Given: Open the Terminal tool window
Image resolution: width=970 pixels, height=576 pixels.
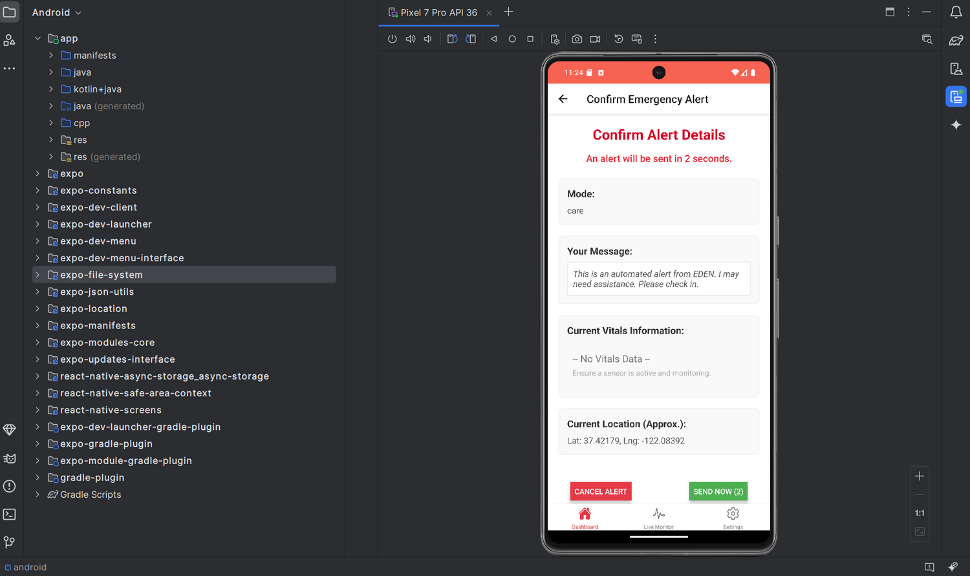Looking at the screenshot, I should tap(10, 515).
